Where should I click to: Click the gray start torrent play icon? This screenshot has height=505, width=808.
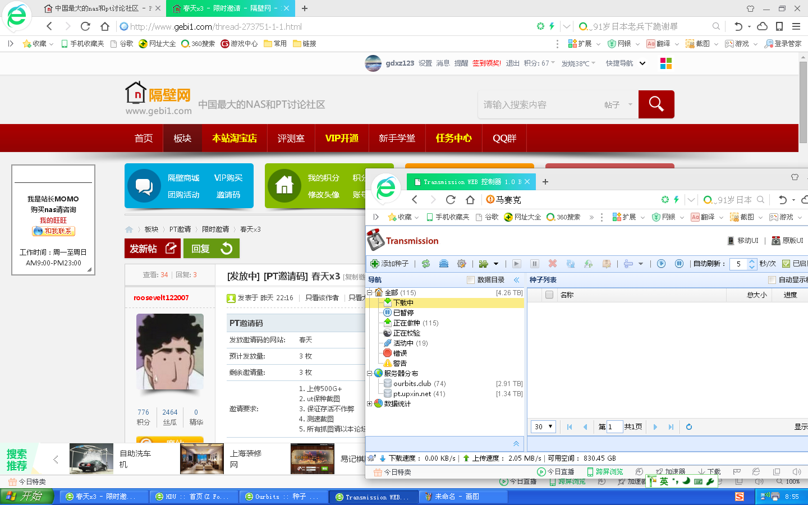click(x=517, y=264)
